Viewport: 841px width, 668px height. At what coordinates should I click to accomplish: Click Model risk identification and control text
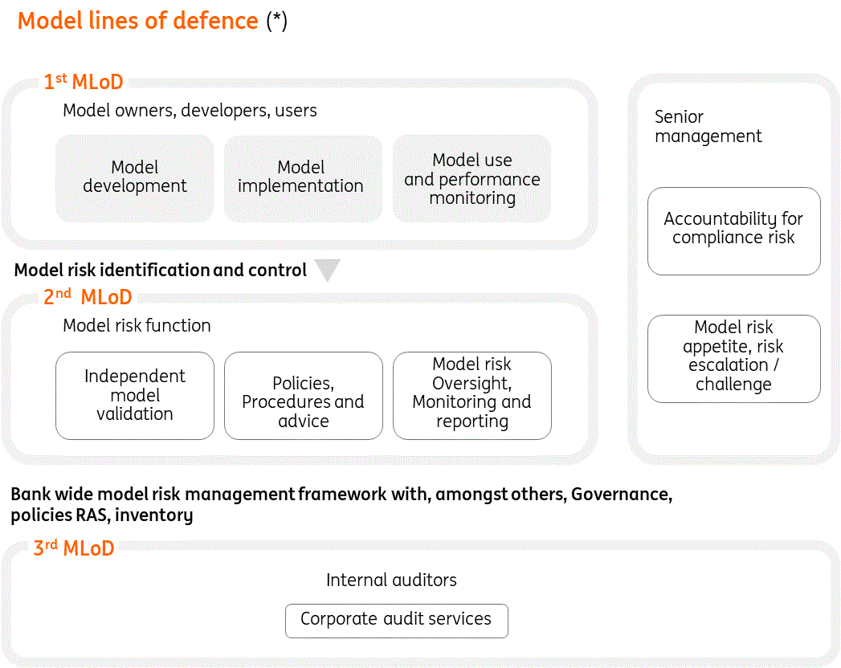pos(161,271)
